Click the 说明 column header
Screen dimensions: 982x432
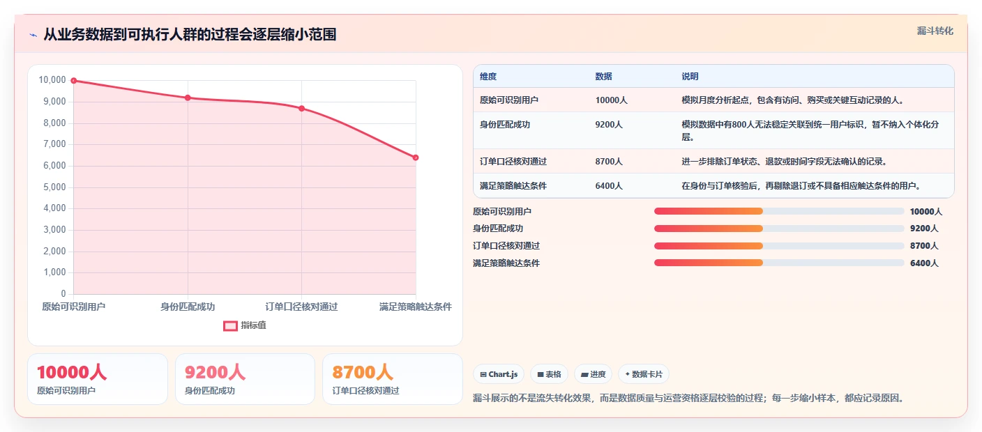coord(690,77)
